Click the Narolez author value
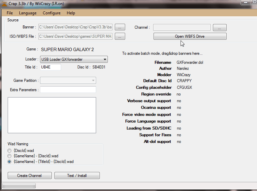The width and height of the screenshot is (257, 191). point(183,68)
